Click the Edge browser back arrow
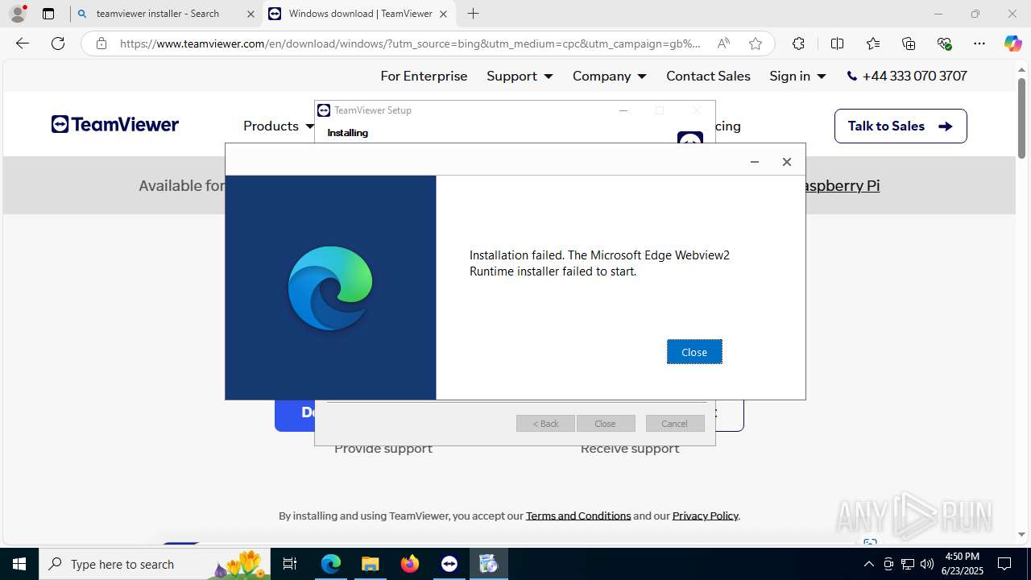Screen dimensions: 1031x580 [23, 43]
